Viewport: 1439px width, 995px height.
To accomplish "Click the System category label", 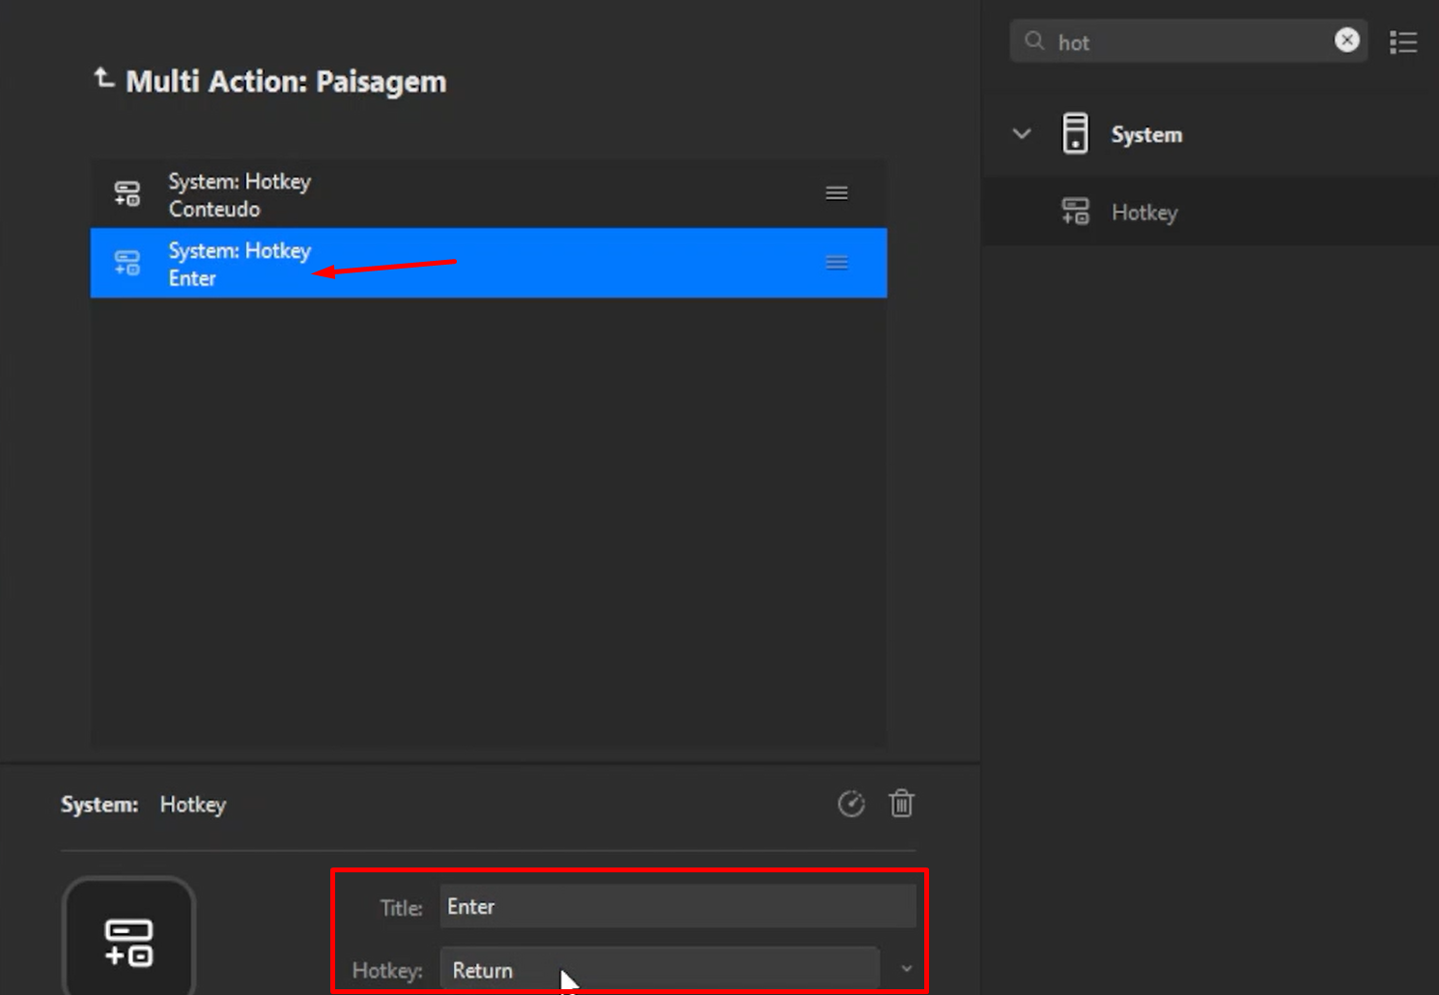I will pyautogui.click(x=1146, y=134).
